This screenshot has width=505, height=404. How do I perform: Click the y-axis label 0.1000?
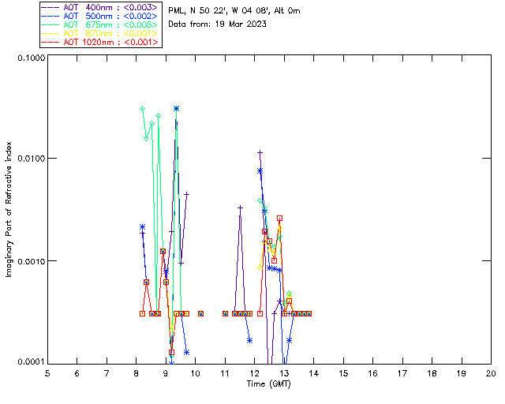tap(31, 58)
